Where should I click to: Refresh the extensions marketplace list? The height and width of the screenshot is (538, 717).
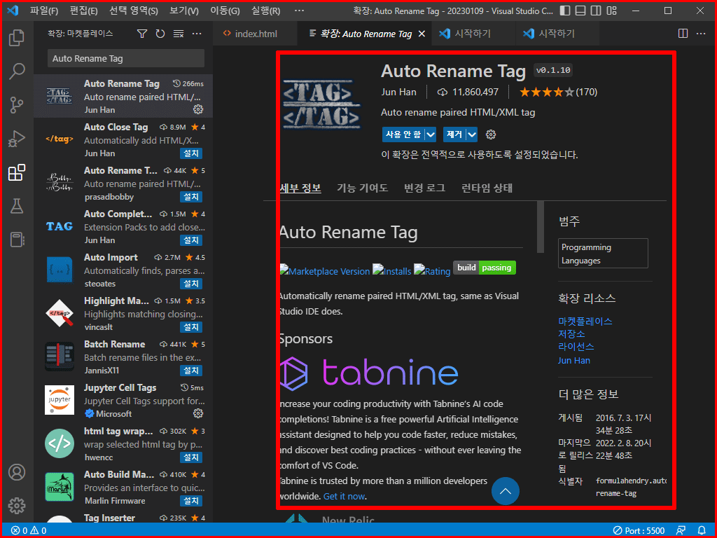click(160, 34)
